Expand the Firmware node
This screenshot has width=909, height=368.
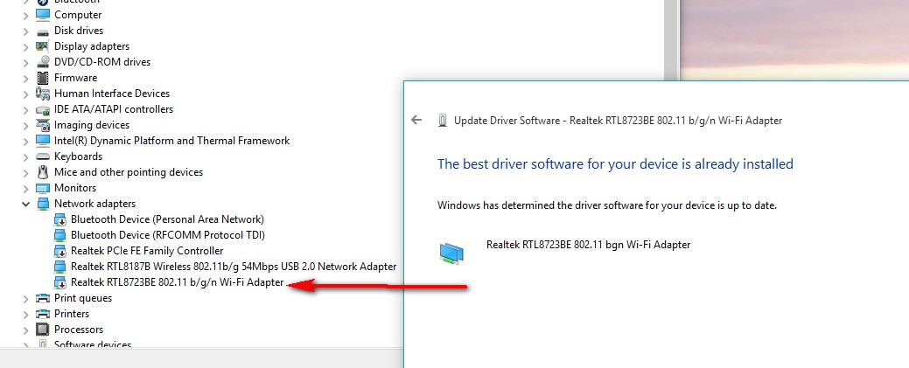pos(26,78)
